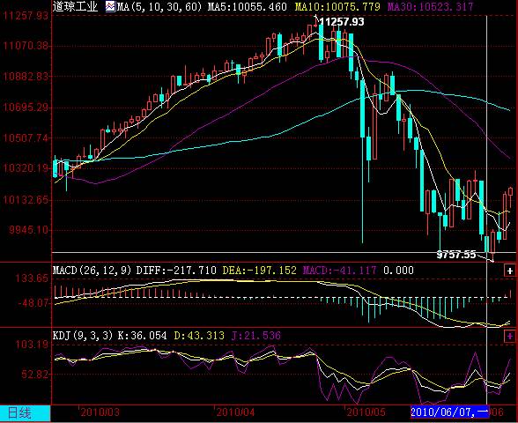Image resolution: width=518 pixels, height=423 pixels.
Task: Click the 10132.65 price axis label
Action: coord(26,199)
